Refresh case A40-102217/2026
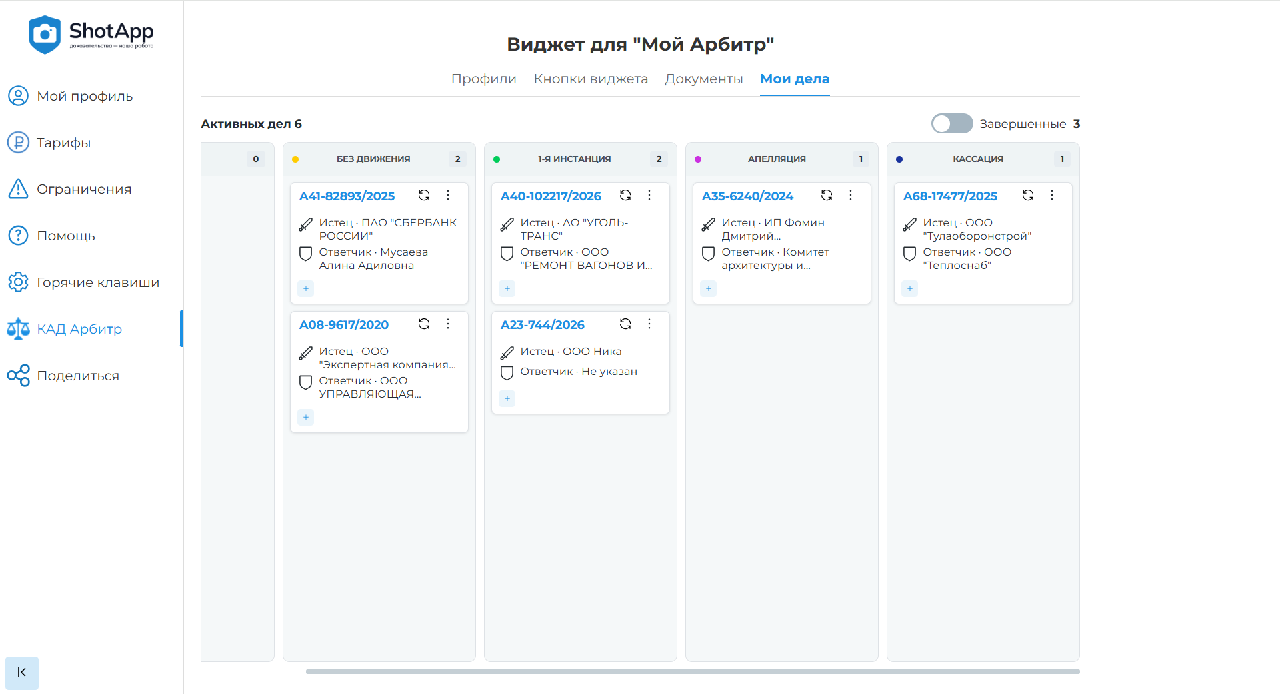Viewport: 1280px width, 694px height. pyautogui.click(x=625, y=195)
